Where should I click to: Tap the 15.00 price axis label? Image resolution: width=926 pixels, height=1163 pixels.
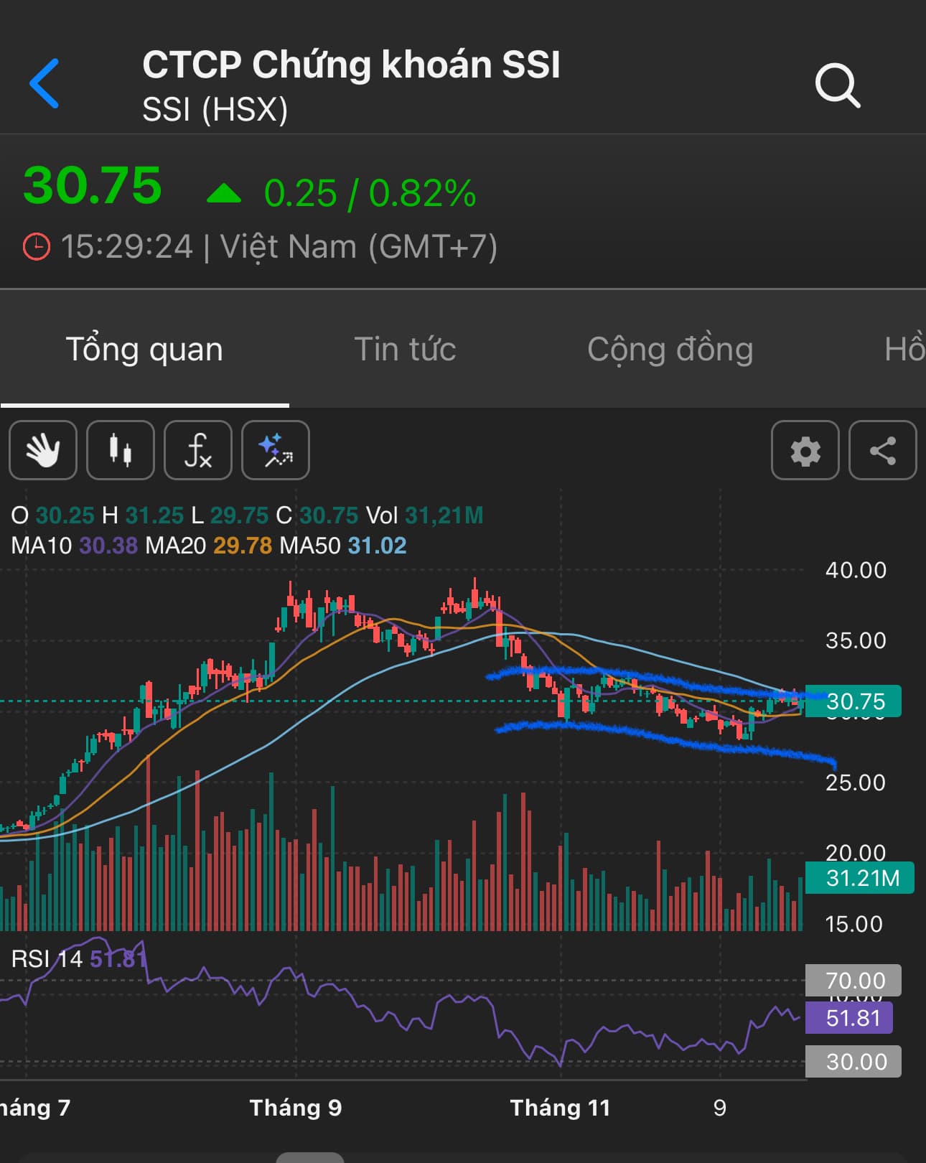tap(854, 924)
